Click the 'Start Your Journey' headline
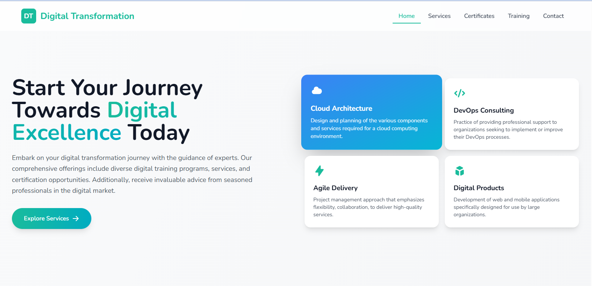This screenshot has width=592, height=286. coord(107,110)
